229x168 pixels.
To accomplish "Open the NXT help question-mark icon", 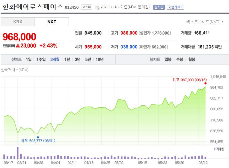I will [222, 22].
